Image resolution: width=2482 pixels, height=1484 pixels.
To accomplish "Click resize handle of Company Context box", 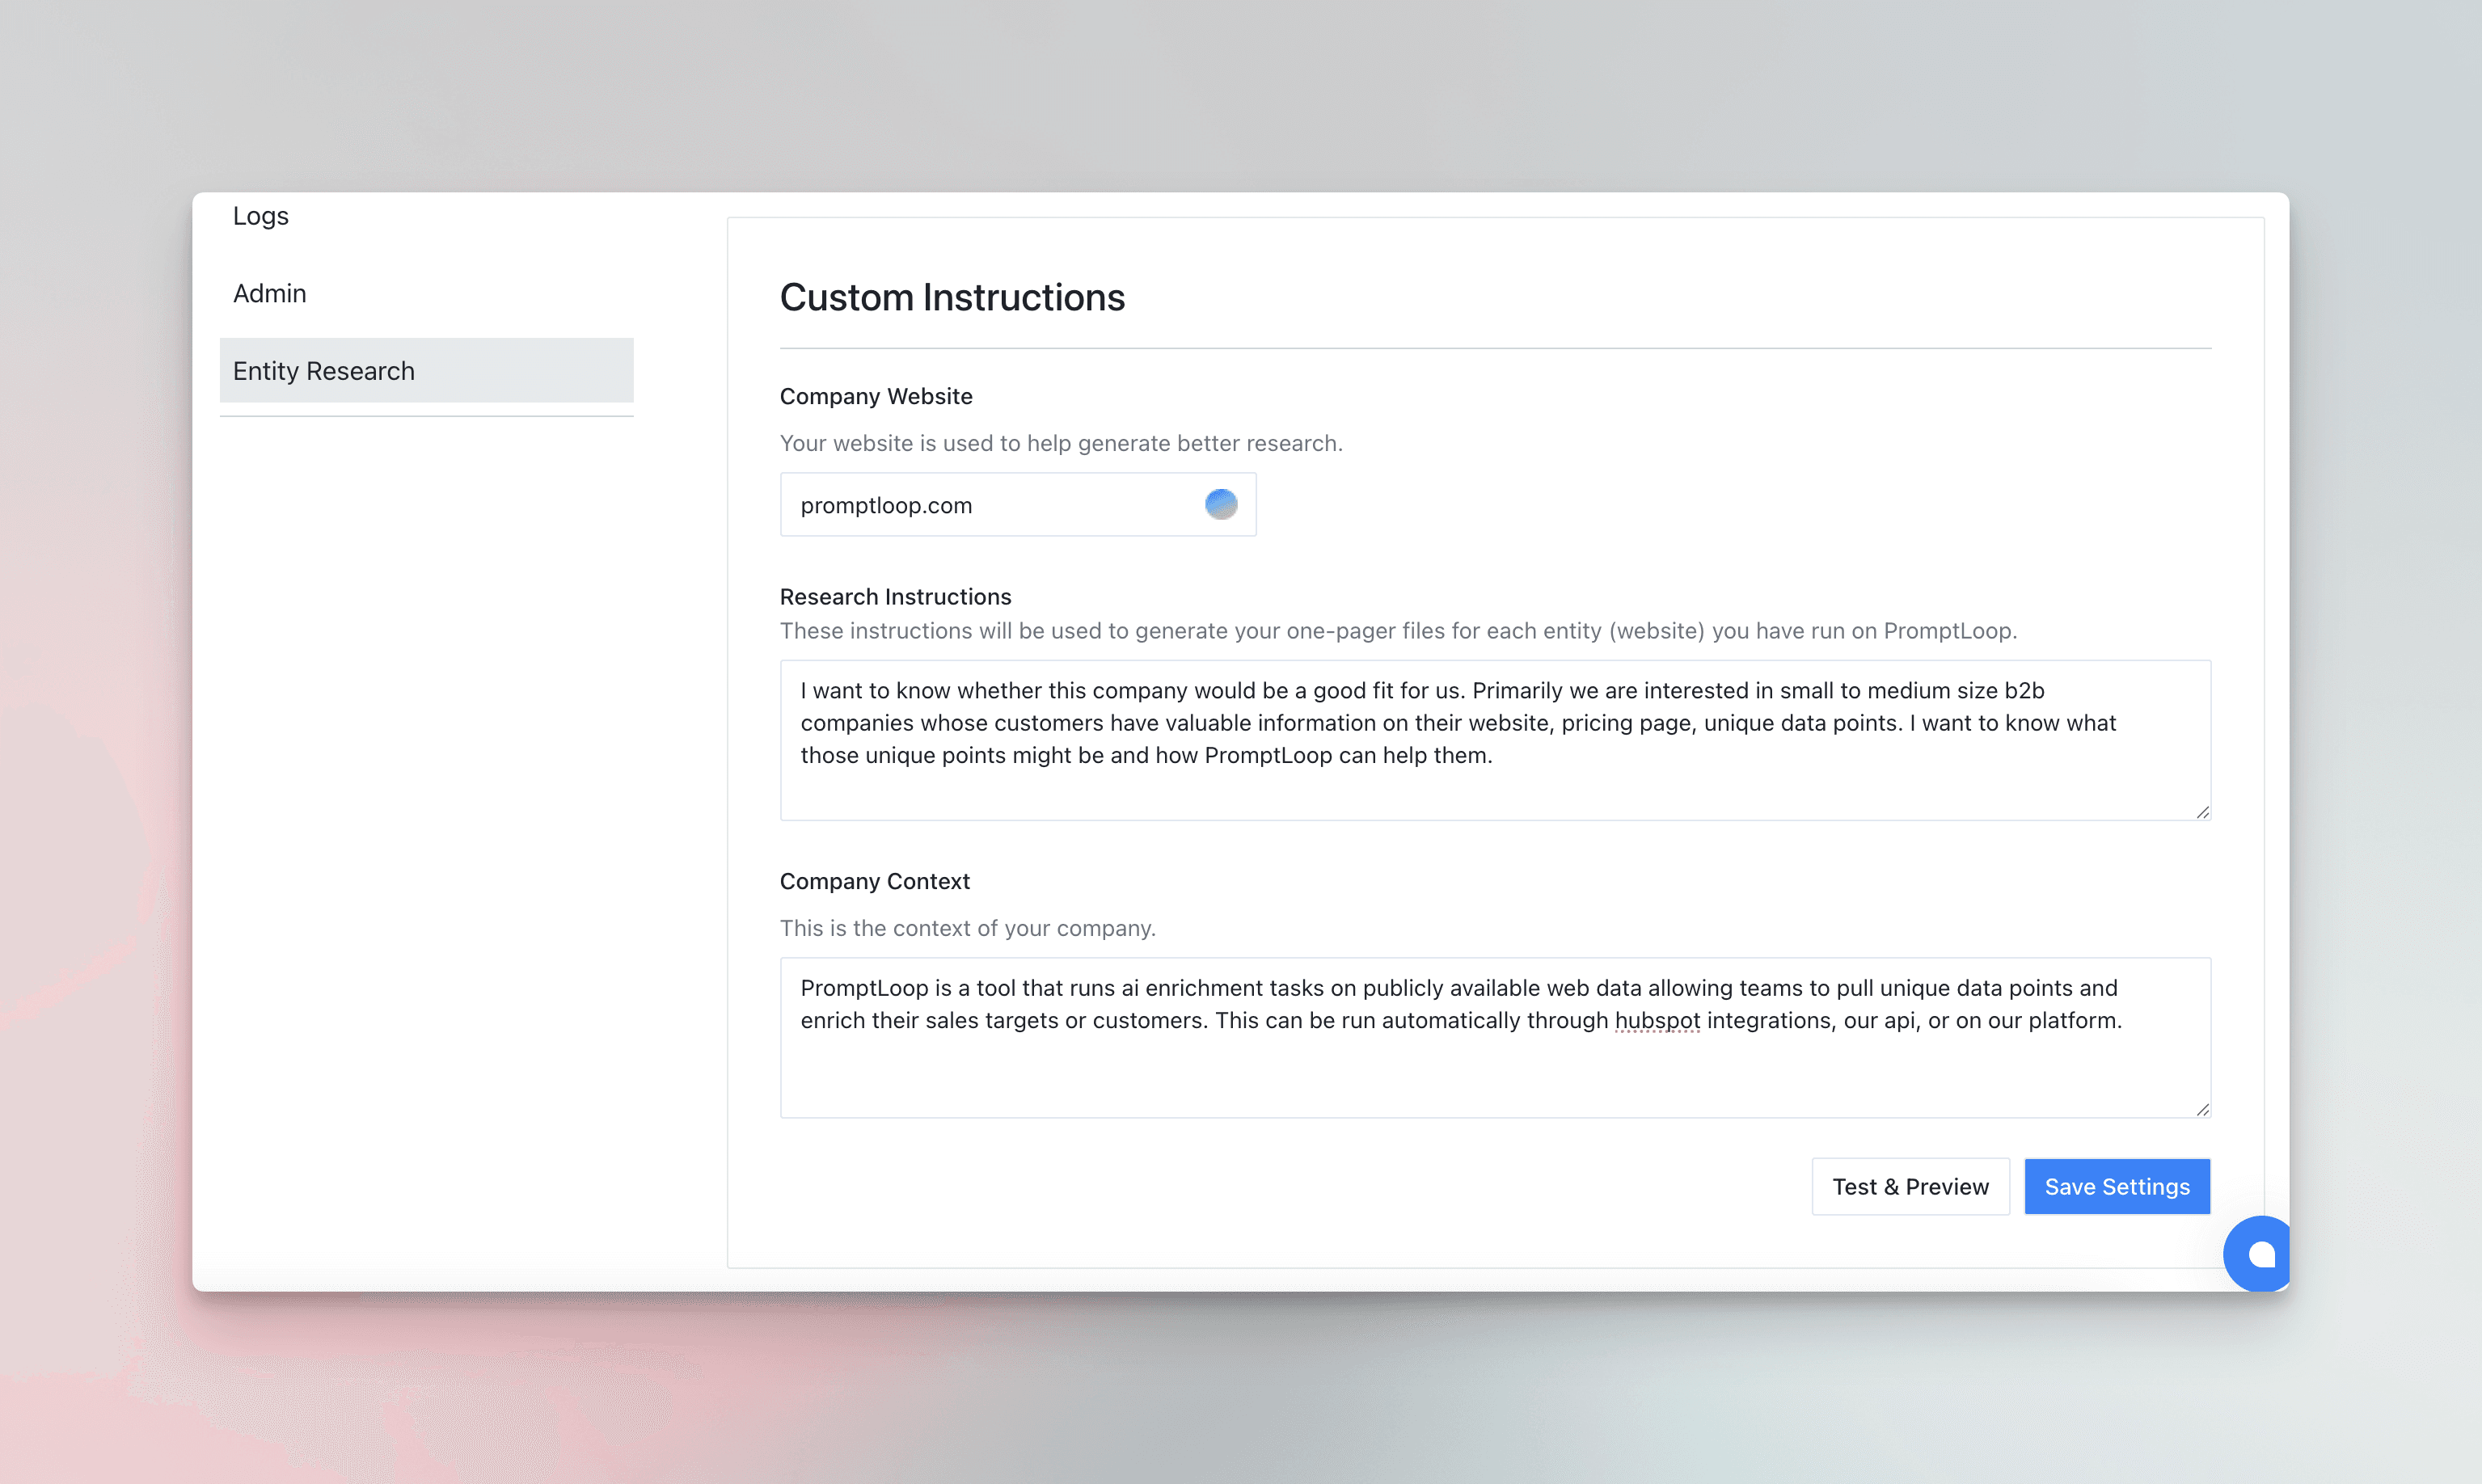I will (2202, 1109).
